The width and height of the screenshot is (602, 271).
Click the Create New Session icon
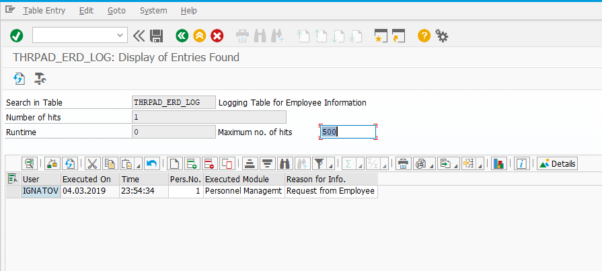point(381,36)
